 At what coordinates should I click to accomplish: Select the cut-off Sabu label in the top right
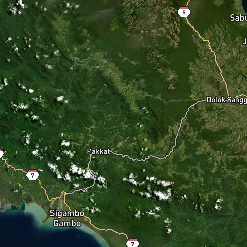click(x=238, y=18)
